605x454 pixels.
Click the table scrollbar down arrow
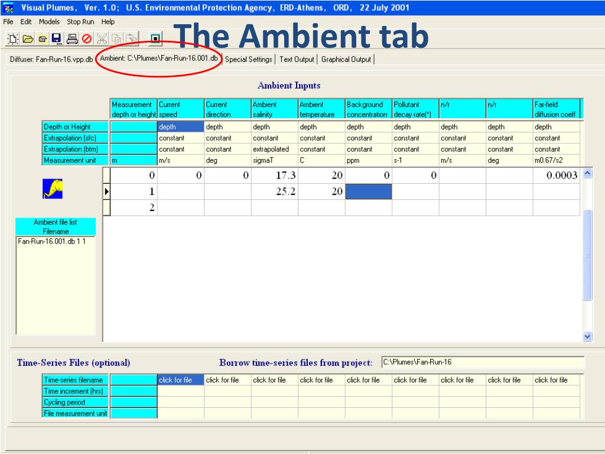[x=587, y=336]
